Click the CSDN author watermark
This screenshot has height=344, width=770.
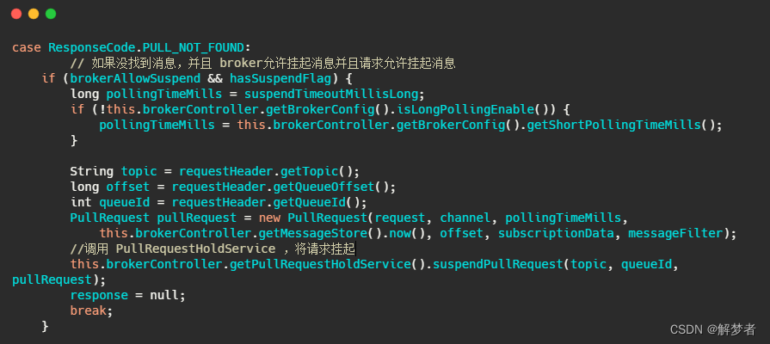[713, 329]
